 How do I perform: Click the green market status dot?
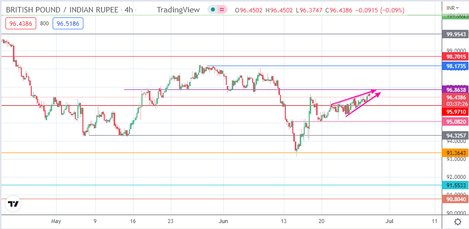(x=212, y=10)
